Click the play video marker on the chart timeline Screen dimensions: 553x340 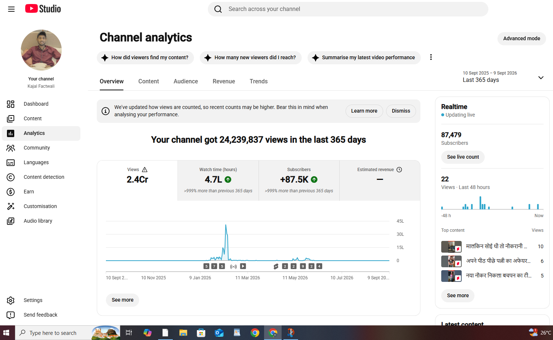[243, 266]
